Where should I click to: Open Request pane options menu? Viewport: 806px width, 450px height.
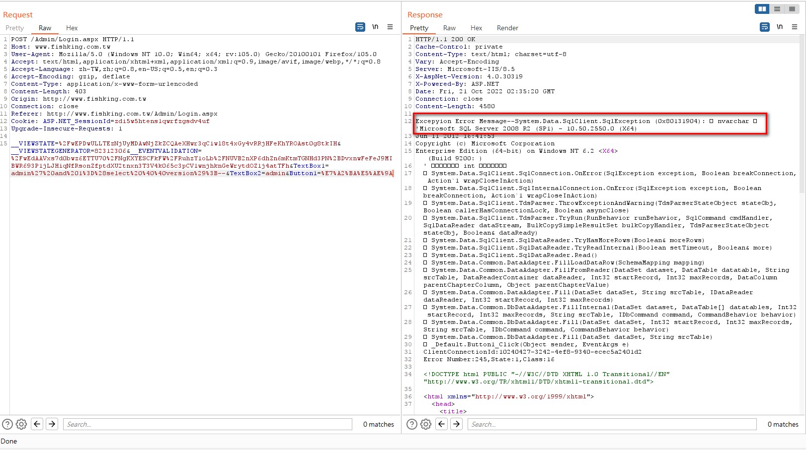[390, 27]
